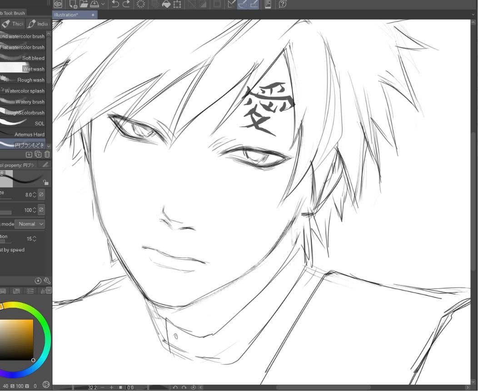478x391 pixels.
Task: Open Clip Studio Paint support help
Action: click(x=283, y=4)
